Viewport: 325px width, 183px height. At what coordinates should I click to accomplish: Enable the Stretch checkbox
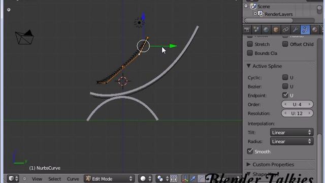click(250, 44)
